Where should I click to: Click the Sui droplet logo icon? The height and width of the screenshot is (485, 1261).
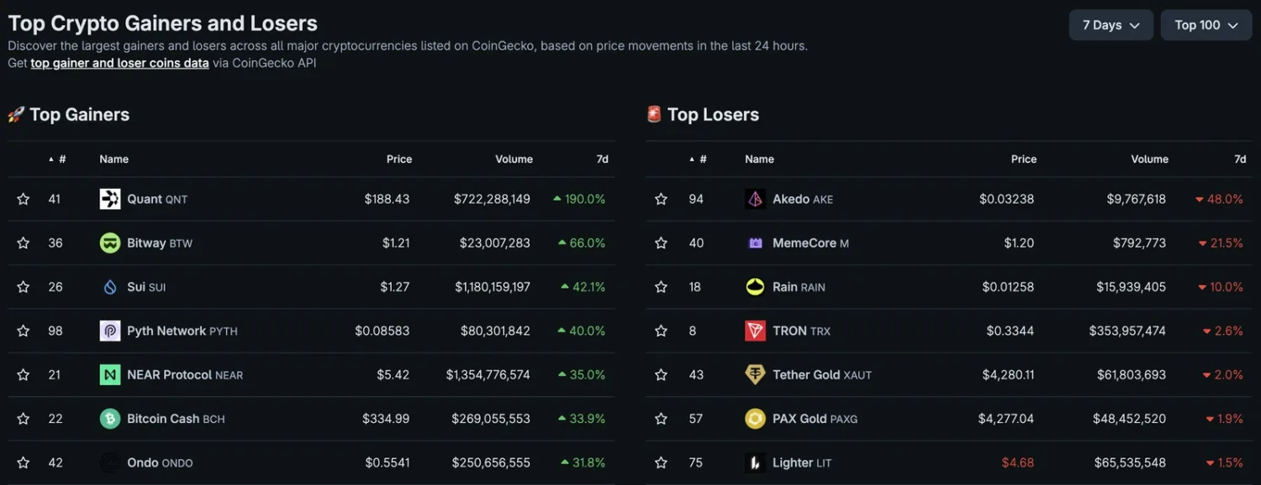tap(110, 287)
